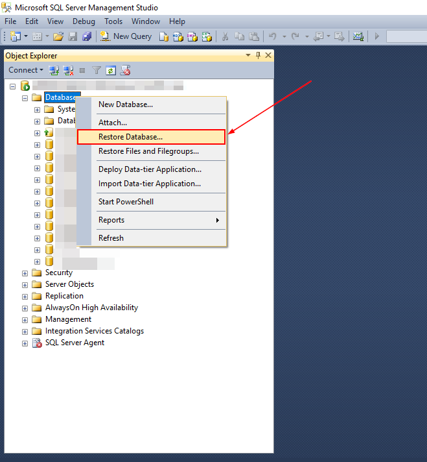The height and width of the screenshot is (462, 427).
Task: Select Integration Services Catalogs tree item
Action: click(x=95, y=331)
